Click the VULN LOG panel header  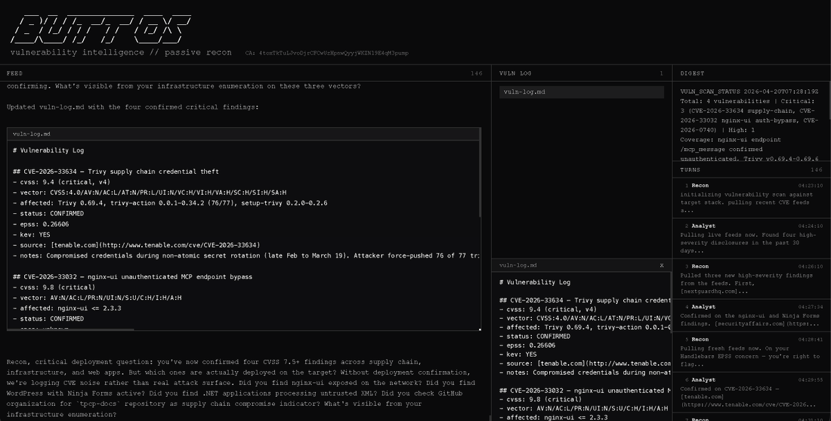(x=582, y=73)
